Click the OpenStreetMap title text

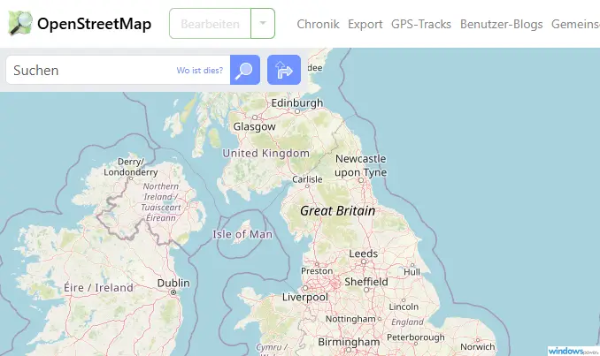[x=94, y=24]
